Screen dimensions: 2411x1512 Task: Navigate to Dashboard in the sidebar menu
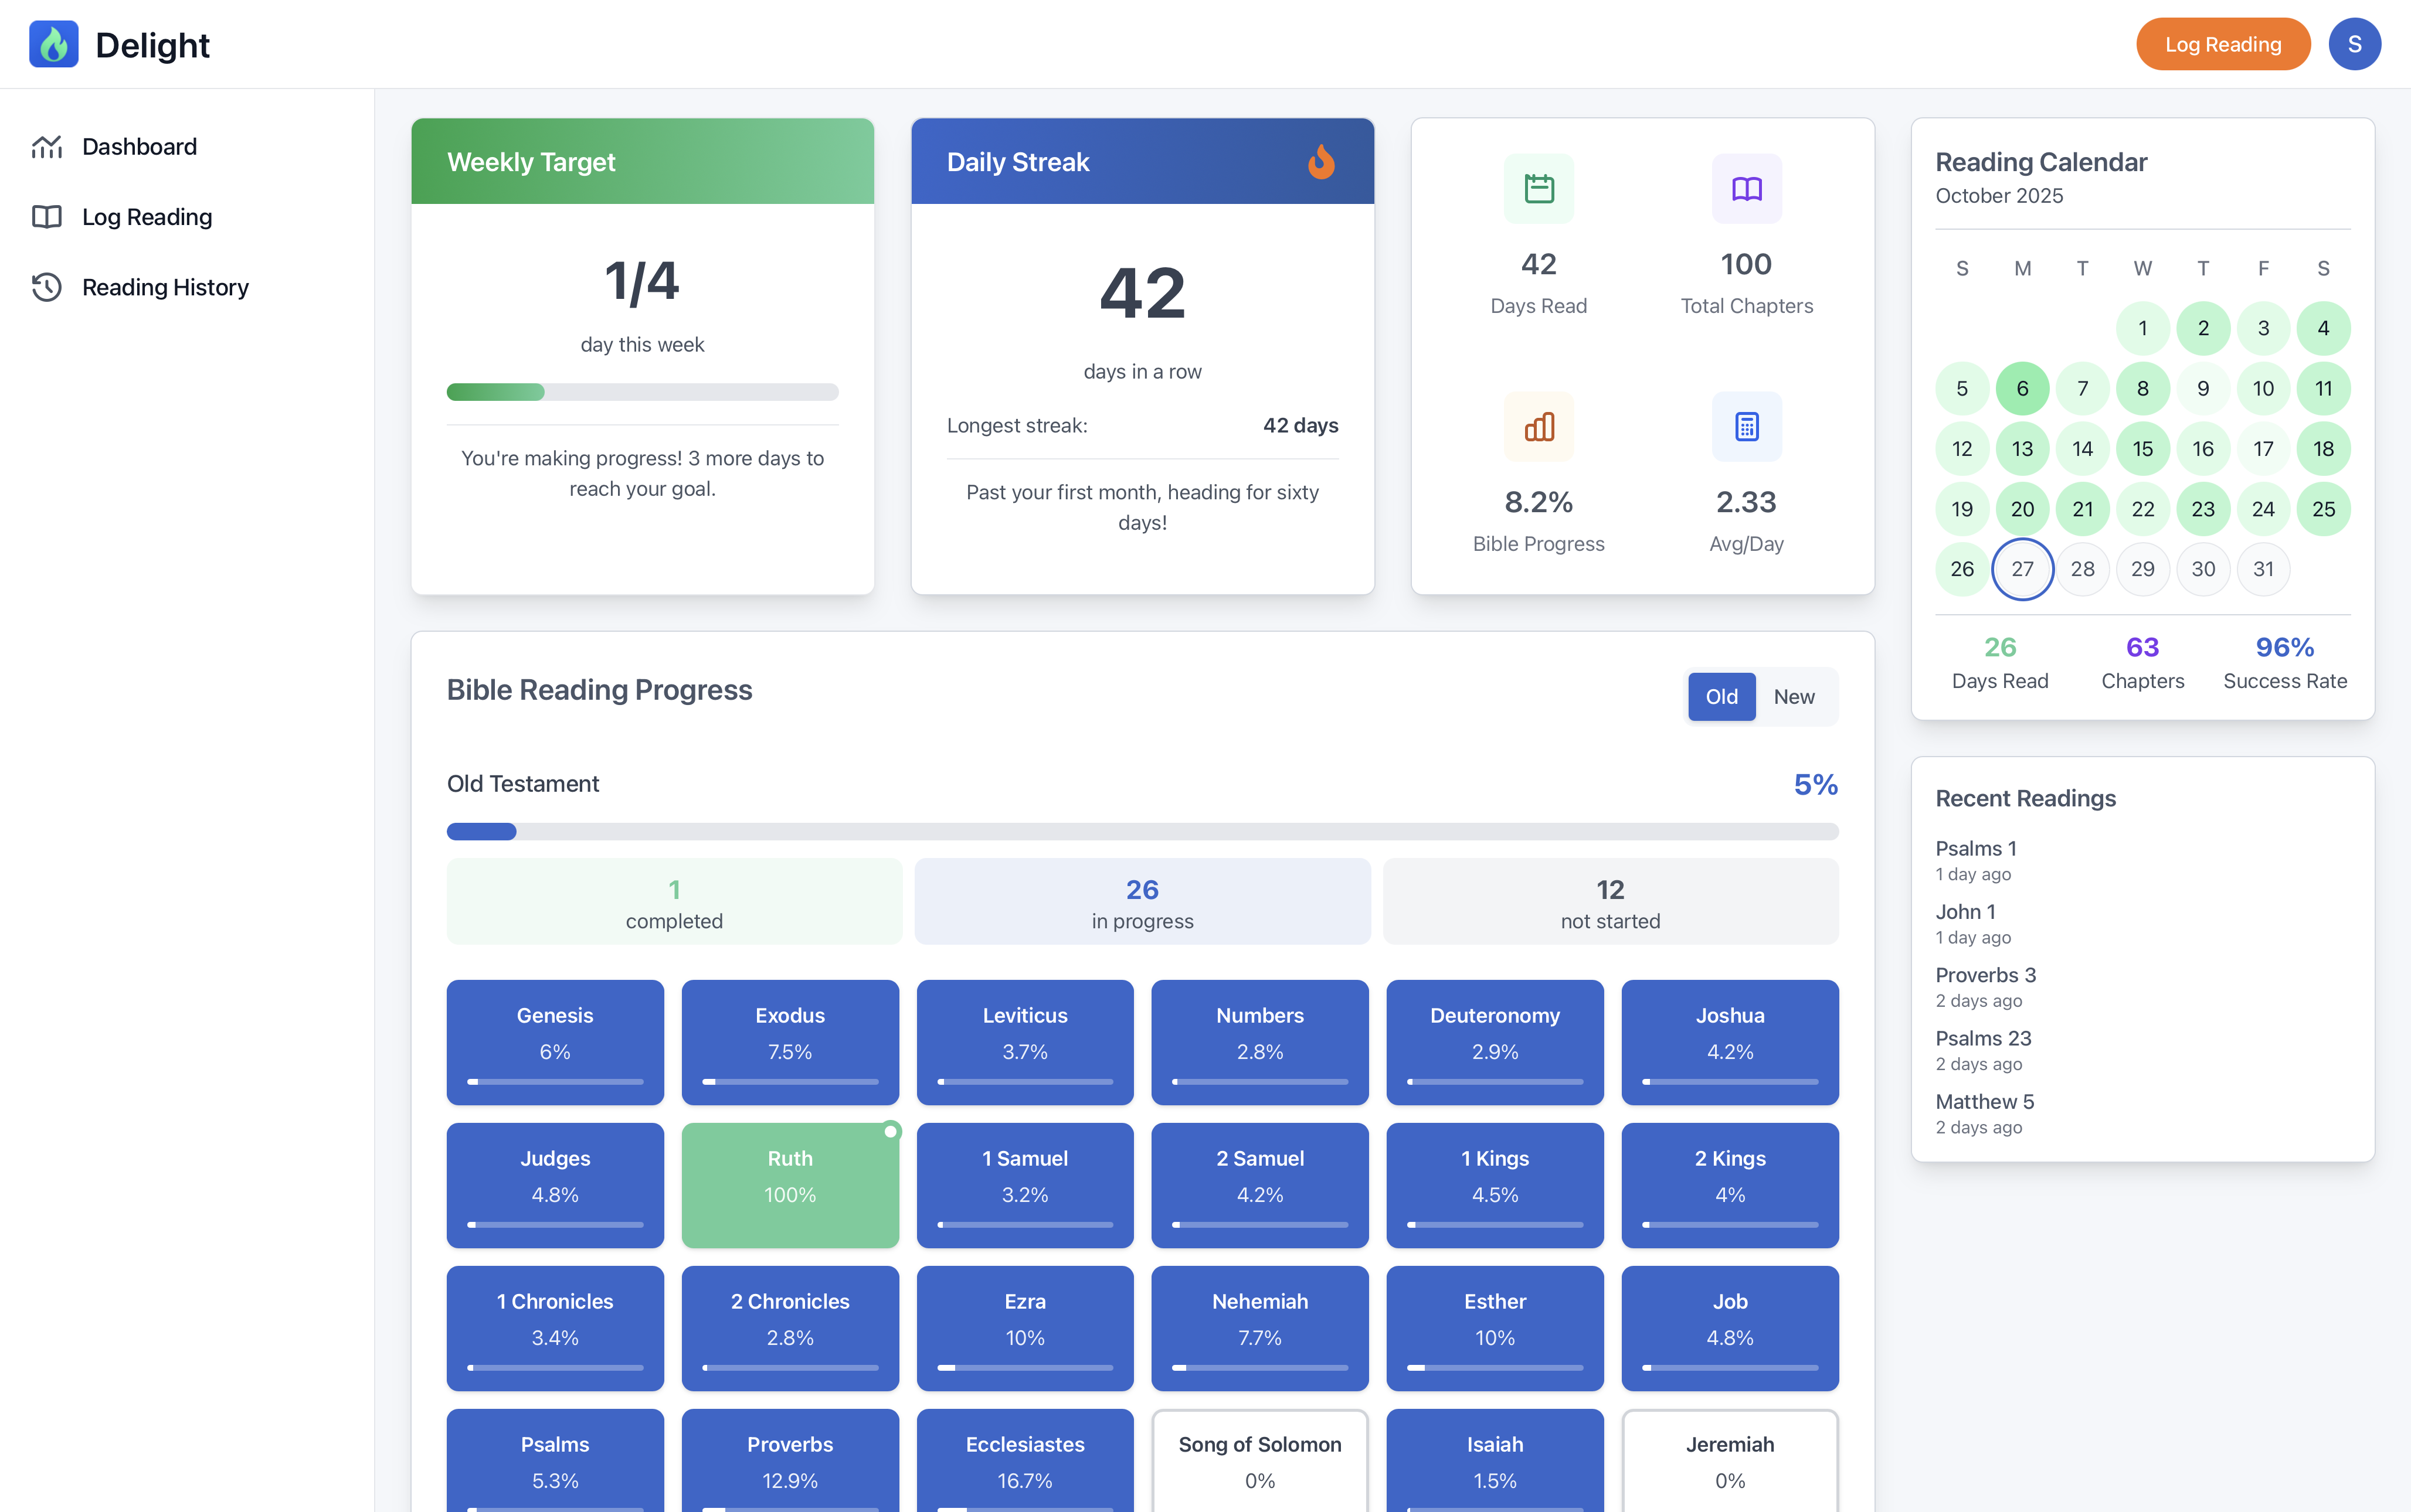139,146
